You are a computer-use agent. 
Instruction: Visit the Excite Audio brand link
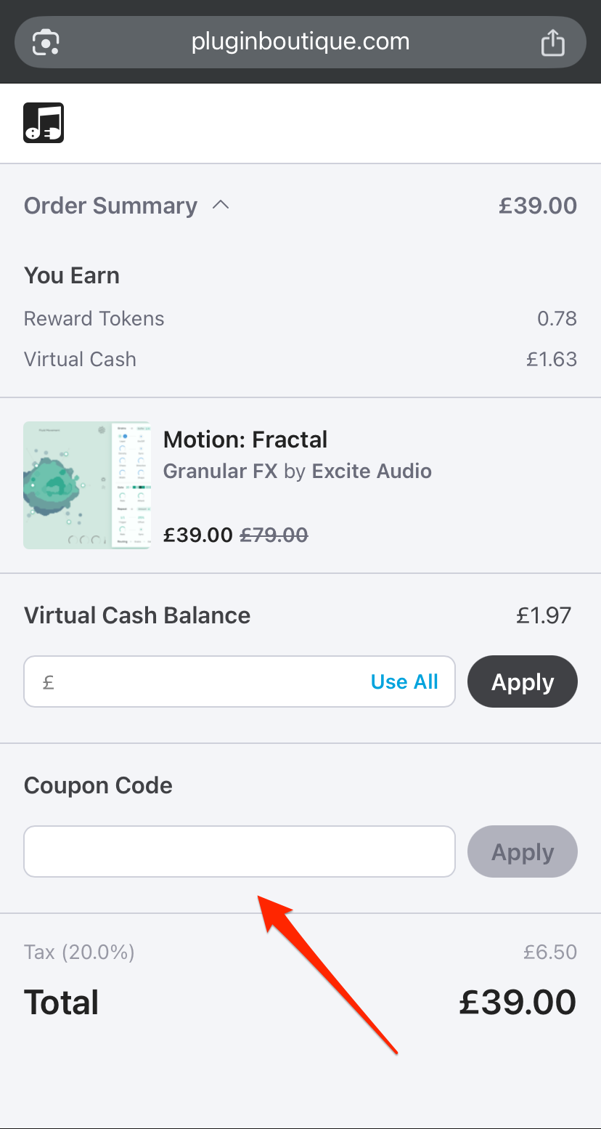point(372,472)
